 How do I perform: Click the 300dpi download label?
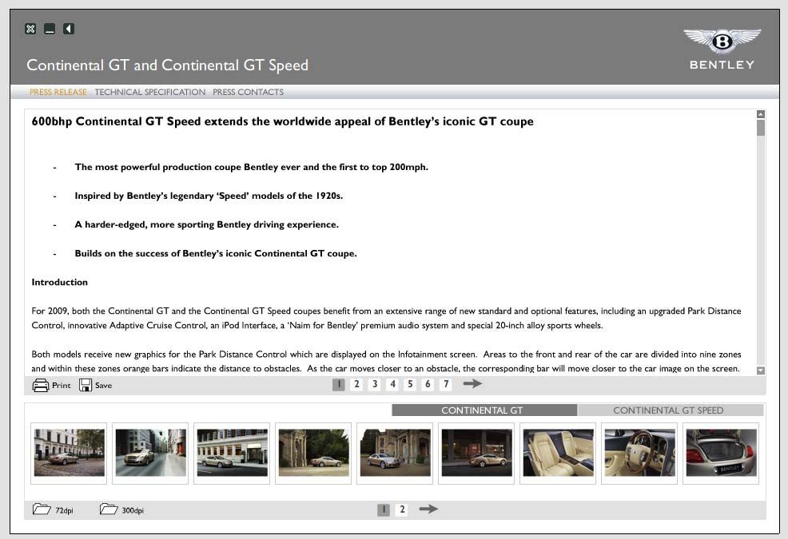(133, 510)
